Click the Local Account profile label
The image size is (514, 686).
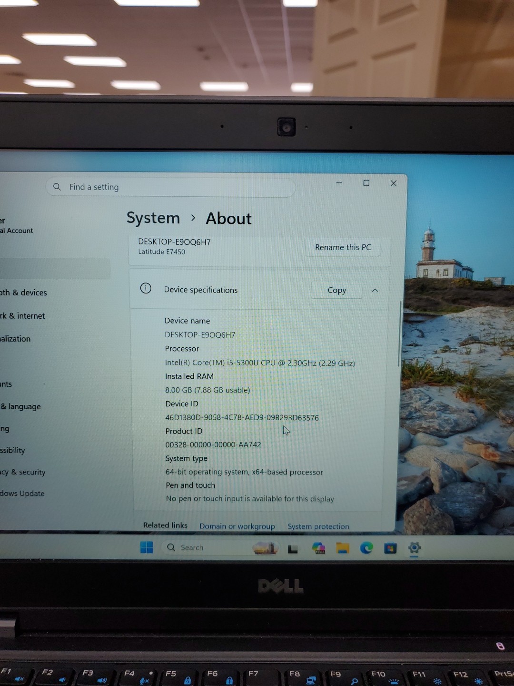(17, 231)
